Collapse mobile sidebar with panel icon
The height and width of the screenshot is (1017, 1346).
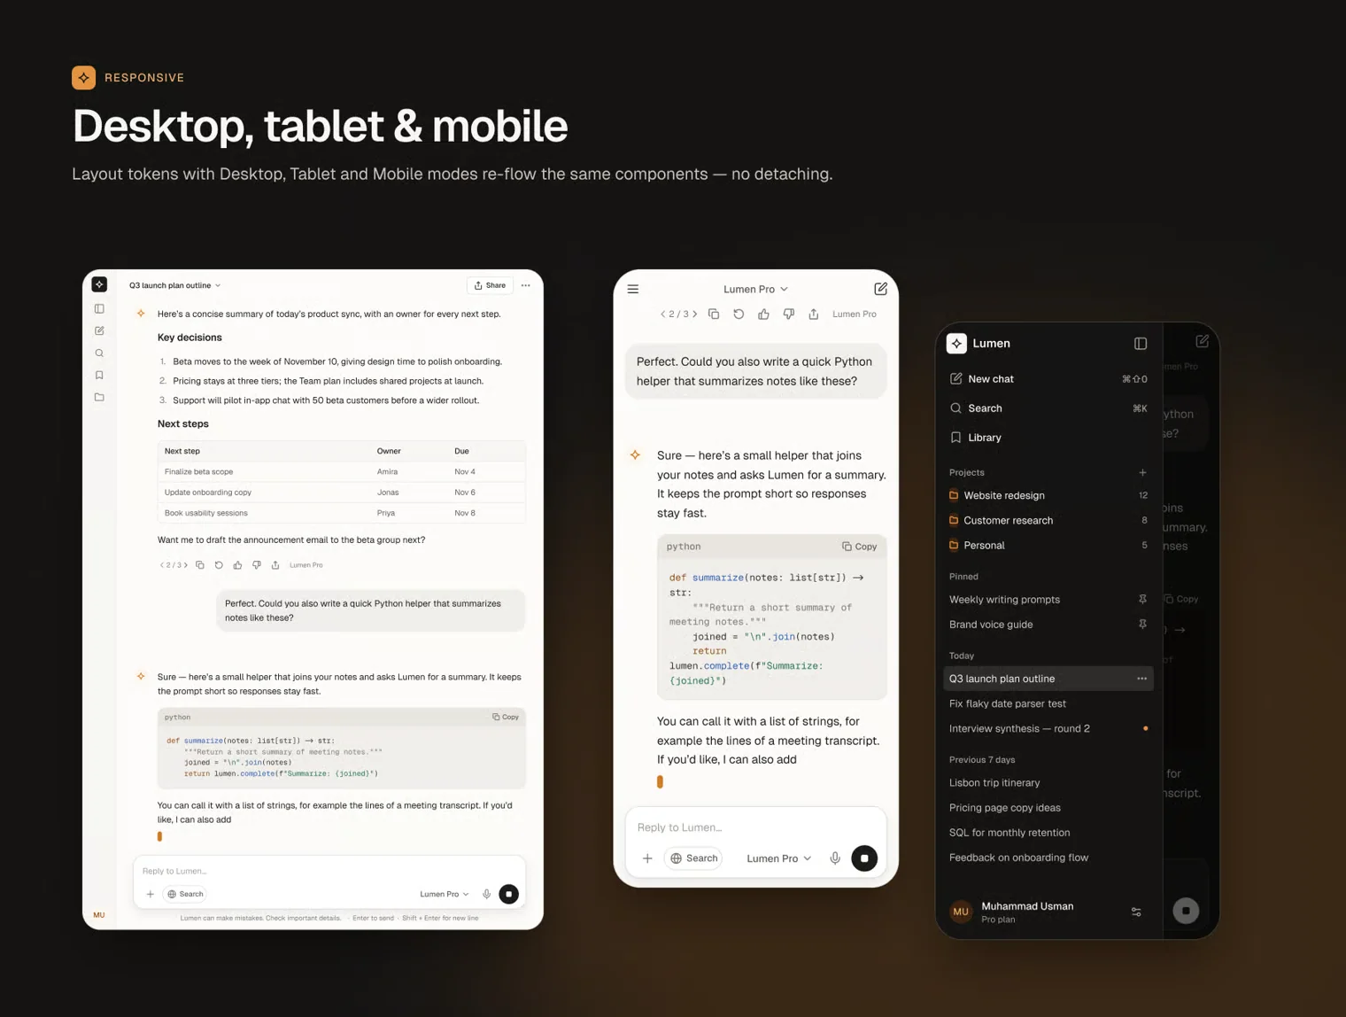(x=1141, y=344)
